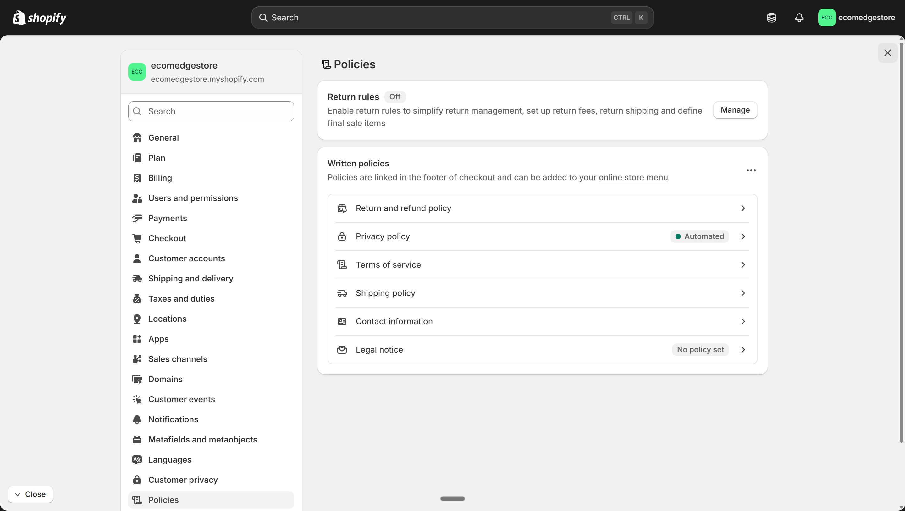Image resolution: width=905 pixels, height=511 pixels.
Task: Click the Return rules Off badge
Action: tap(395, 97)
